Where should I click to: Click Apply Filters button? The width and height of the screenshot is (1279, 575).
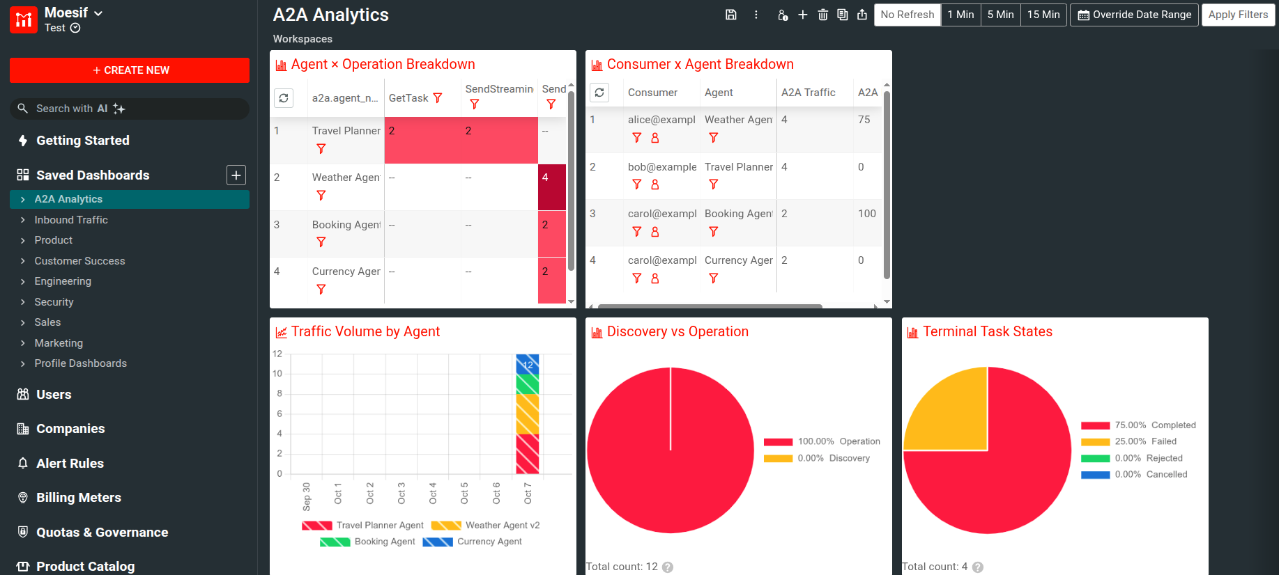1239,15
